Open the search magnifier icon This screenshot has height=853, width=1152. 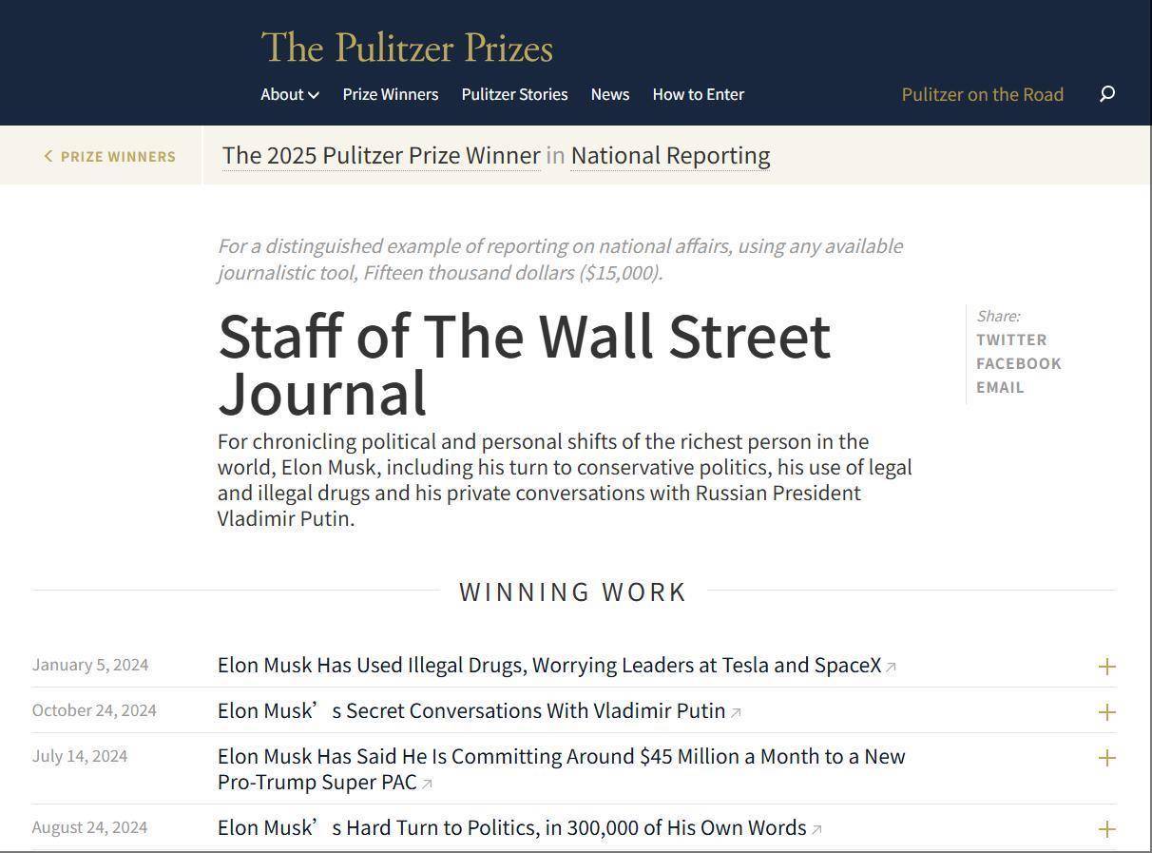click(1107, 93)
